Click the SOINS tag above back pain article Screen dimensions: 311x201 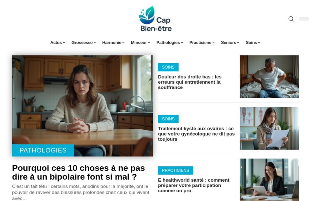(168, 67)
